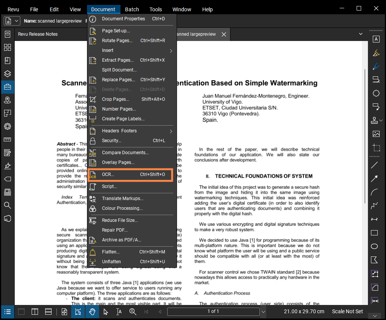Toggle the fit-width view mode
The width and height of the screenshot is (386, 320).
(78, 311)
